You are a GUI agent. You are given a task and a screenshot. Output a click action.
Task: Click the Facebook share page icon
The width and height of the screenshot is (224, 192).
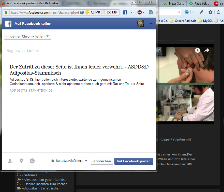151,12
